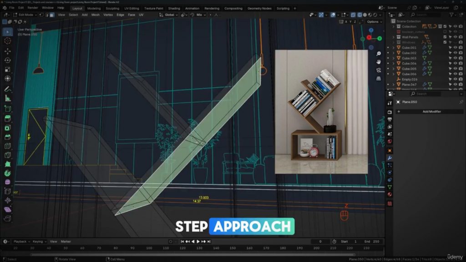This screenshot has height=262, width=466.
Task: Open the Vertex menu
Action: point(108,15)
